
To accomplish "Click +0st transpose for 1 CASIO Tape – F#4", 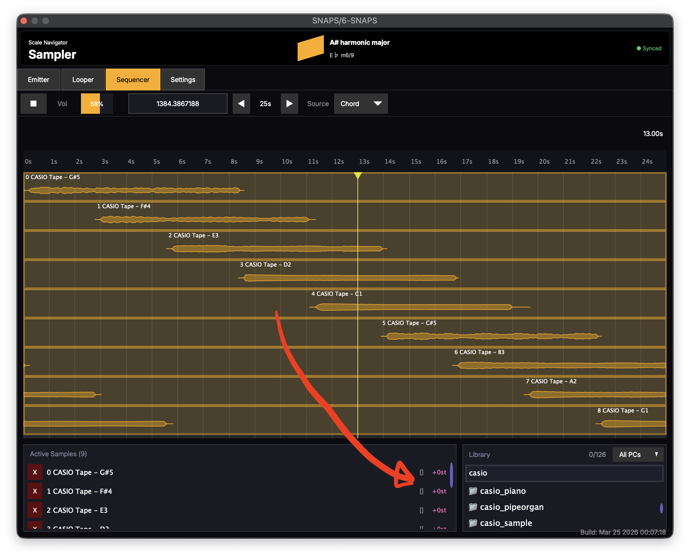I will (x=439, y=491).
